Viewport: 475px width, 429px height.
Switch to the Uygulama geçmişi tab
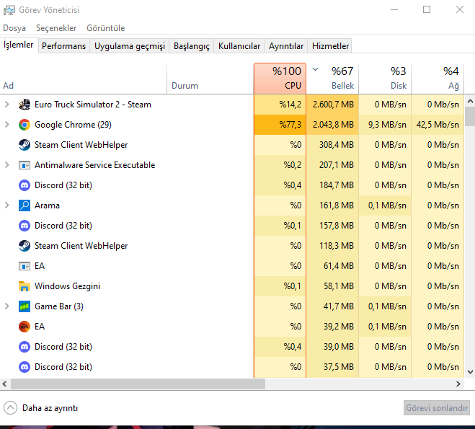click(129, 46)
